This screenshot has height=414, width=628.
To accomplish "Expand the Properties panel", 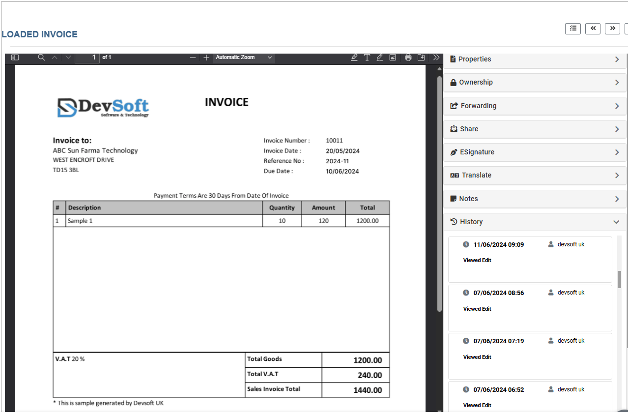I will pyautogui.click(x=535, y=59).
